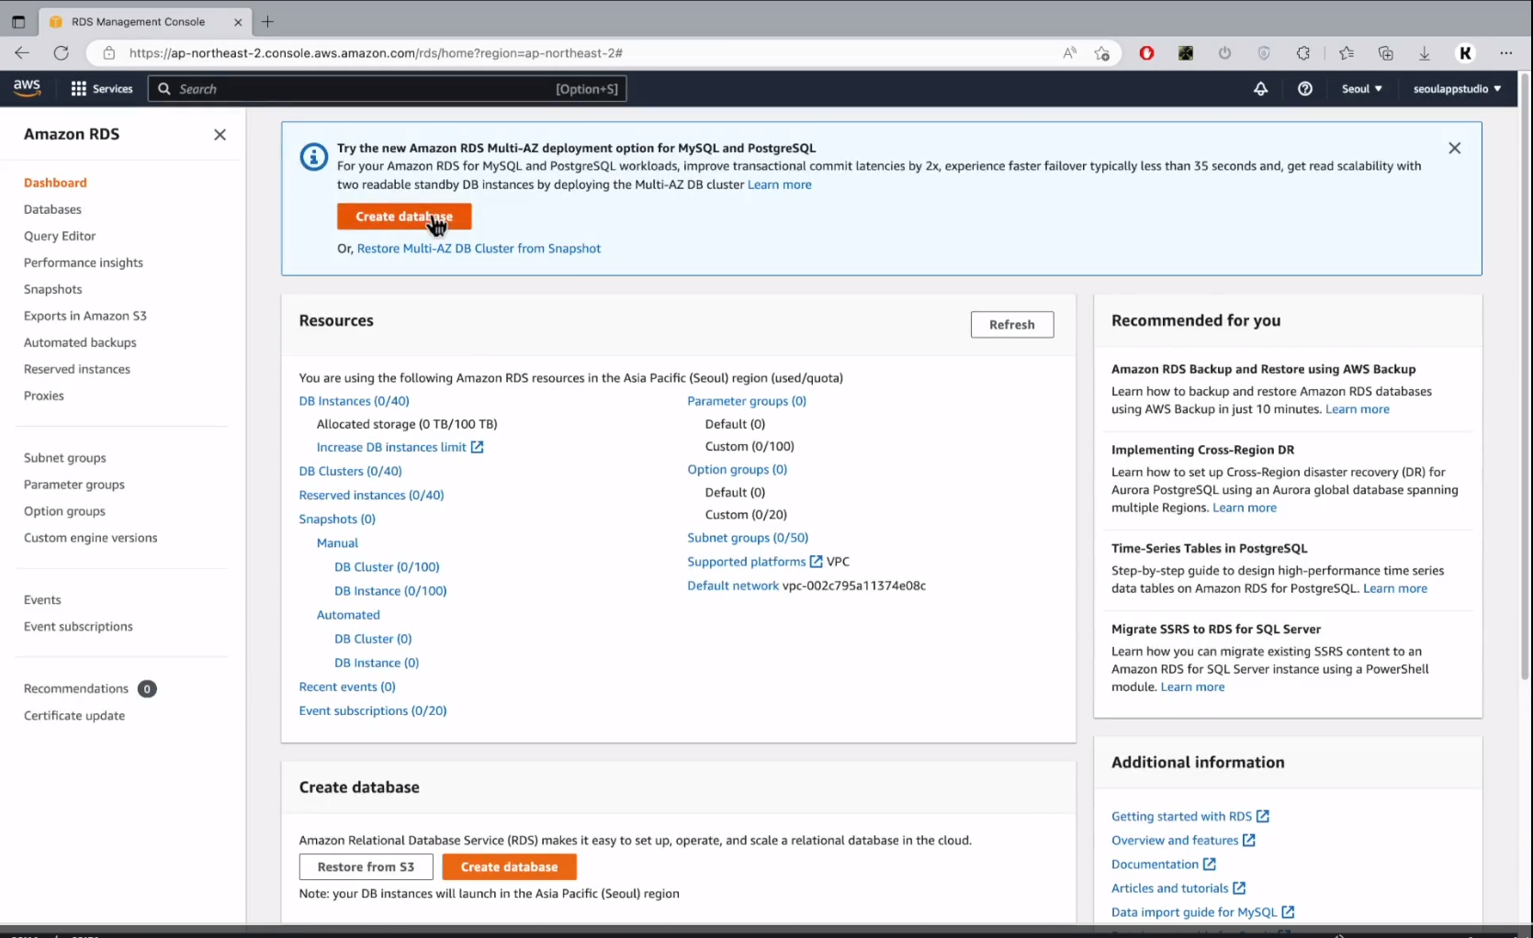
Task: Open Event subscriptions in sidebar
Action: pos(78,626)
